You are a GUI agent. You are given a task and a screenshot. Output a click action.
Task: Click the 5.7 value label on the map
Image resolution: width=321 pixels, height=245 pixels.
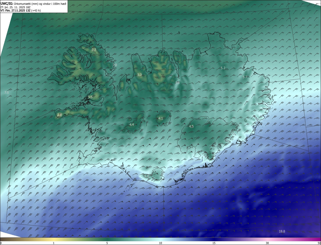pos(245,77)
